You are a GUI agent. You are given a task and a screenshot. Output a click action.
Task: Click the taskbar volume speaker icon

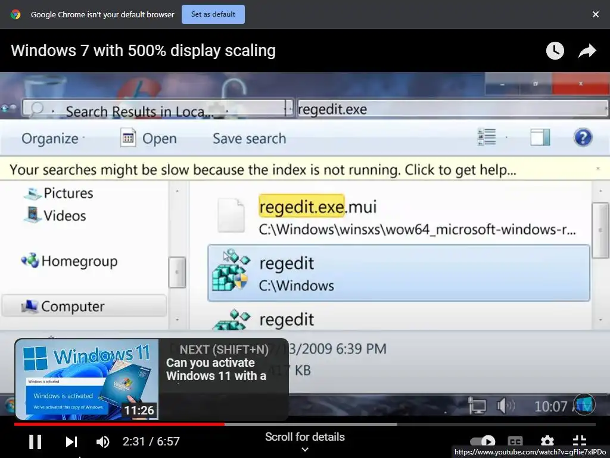[x=506, y=406]
